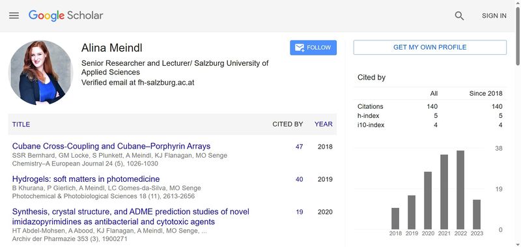Screen dimensions: 521x247
Task: Click Chemistry–A European Journal 24 (5) text
Action: coord(85,164)
